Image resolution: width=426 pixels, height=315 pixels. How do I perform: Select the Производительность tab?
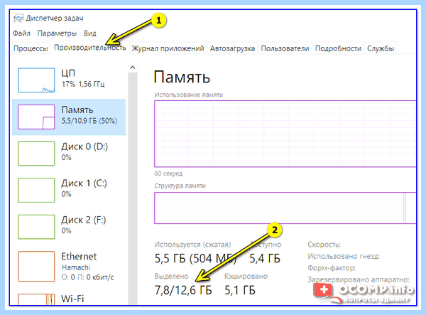coord(90,48)
